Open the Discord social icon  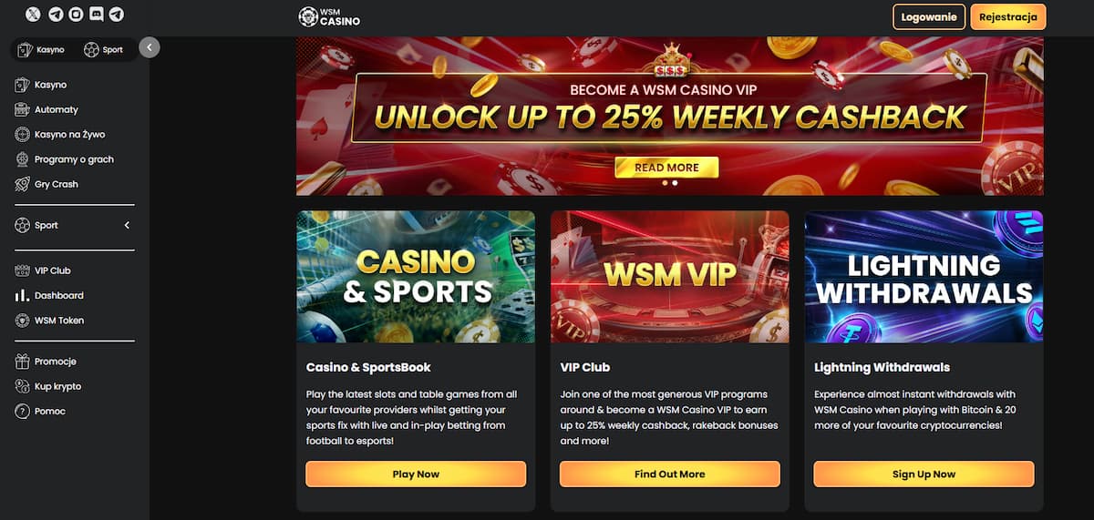coord(96,15)
